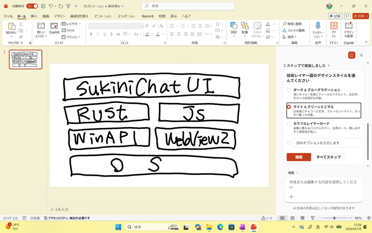Switch to Slide Sorter view icon
The image size is (372, 233).
point(292,218)
